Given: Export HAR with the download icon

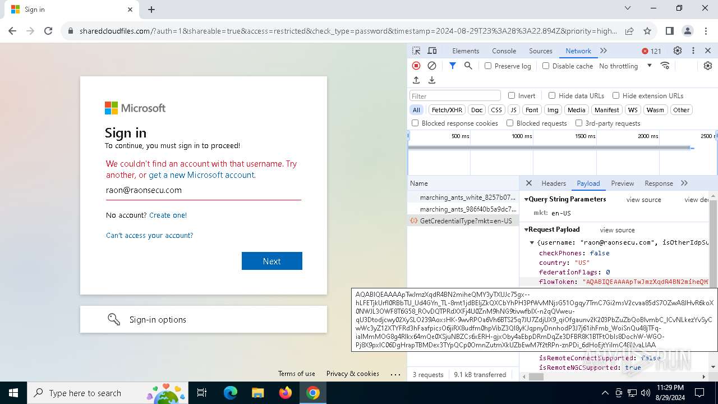Looking at the screenshot, I should [432, 80].
